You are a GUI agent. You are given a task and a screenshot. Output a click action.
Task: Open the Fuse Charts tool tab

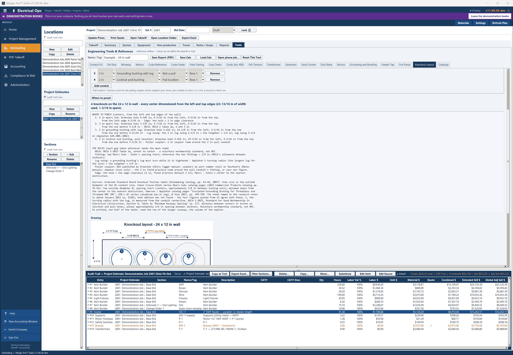pos(215,65)
